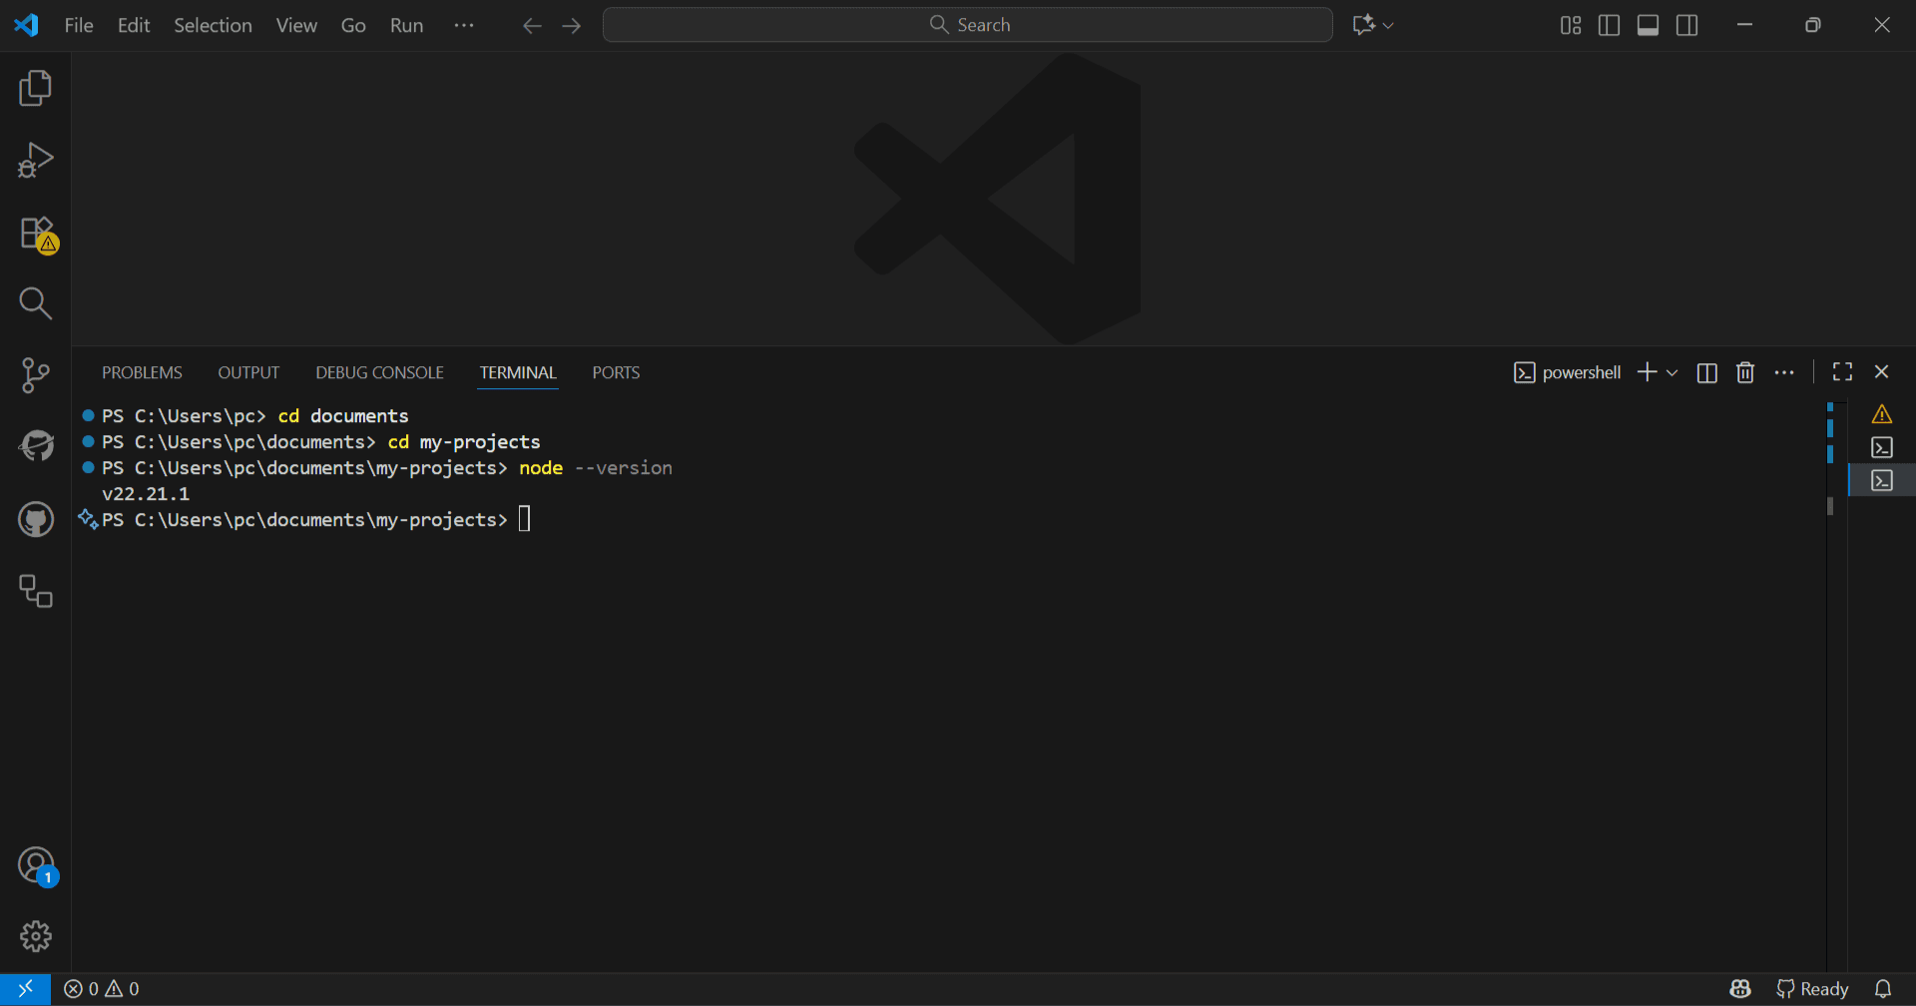The width and height of the screenshot is (1916, 1006).
Task: Open the Source Control view
Action: pos(36,374)
